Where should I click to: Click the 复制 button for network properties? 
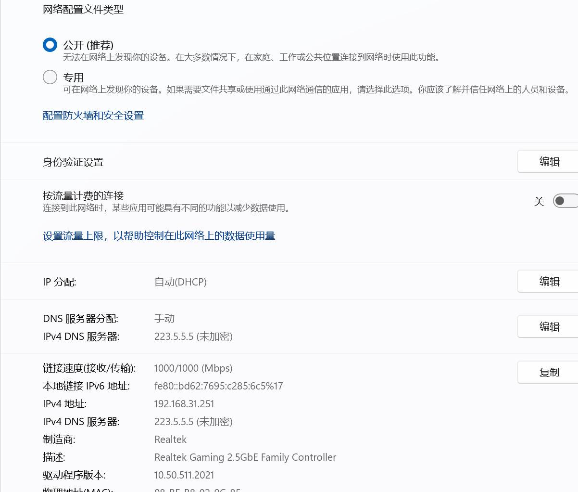click(548, 373)
